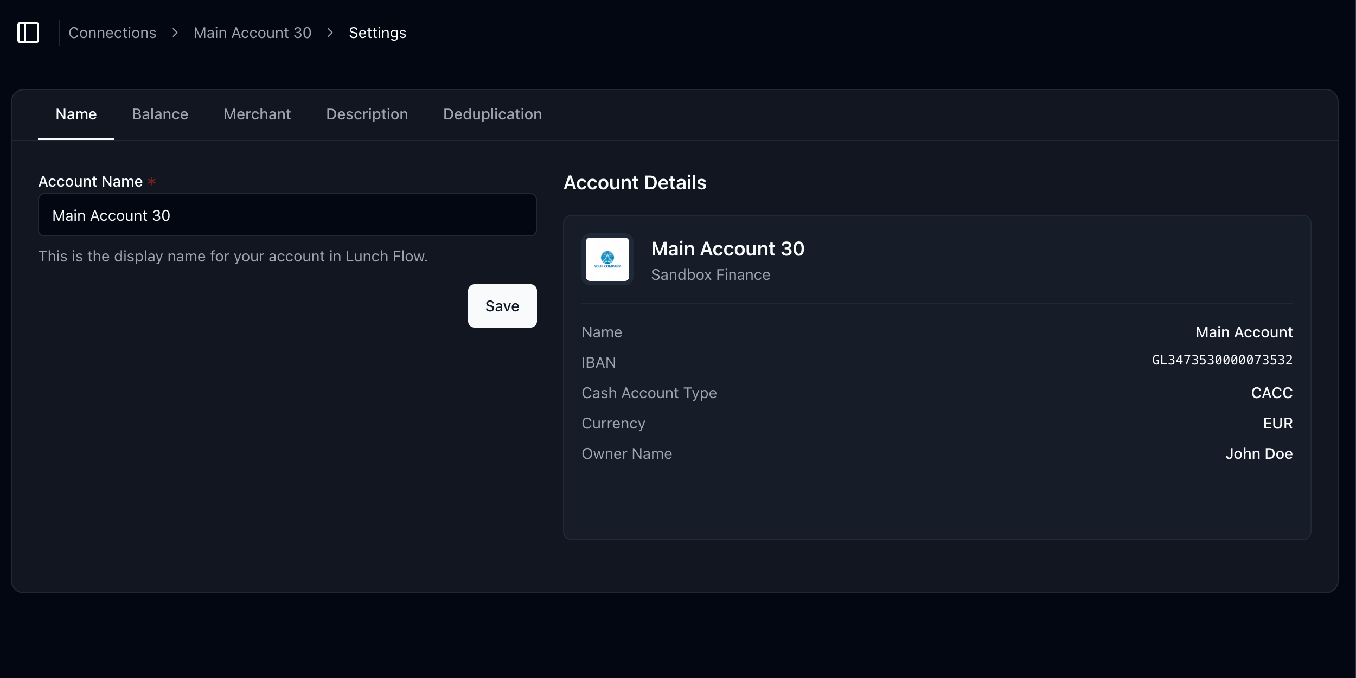
Task: Click the Sandbox Finance company logo
Action: click(x=607, y=259)
